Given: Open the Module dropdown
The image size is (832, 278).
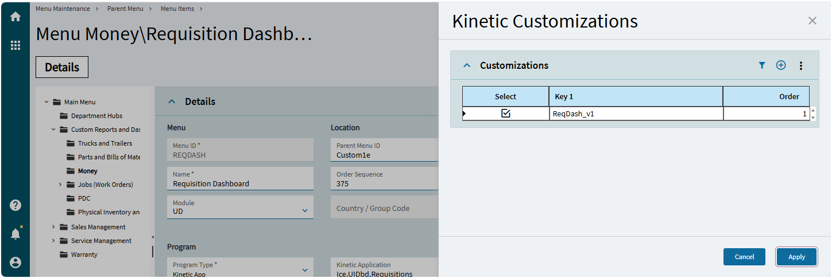Looking at the screenshot, I should pos(305,211).
